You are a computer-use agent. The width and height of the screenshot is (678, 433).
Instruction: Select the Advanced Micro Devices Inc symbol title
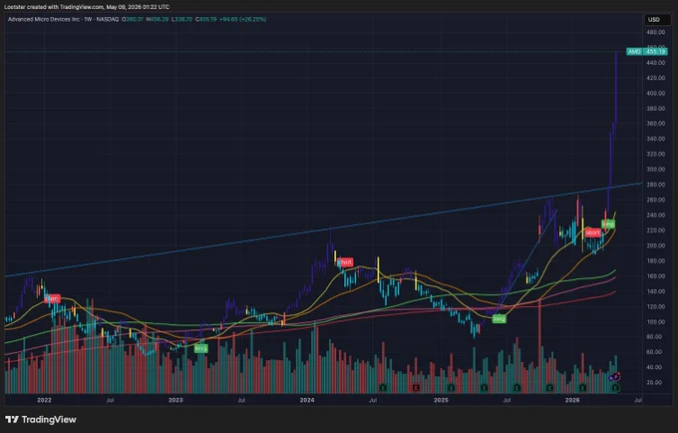42,20
